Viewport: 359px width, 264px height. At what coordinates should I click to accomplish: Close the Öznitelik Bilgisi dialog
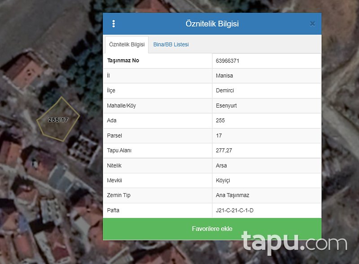coord(312,24)
